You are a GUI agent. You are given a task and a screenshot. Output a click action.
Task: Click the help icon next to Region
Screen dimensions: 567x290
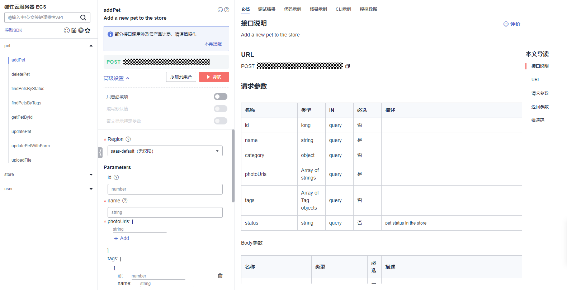click(128, 139)
